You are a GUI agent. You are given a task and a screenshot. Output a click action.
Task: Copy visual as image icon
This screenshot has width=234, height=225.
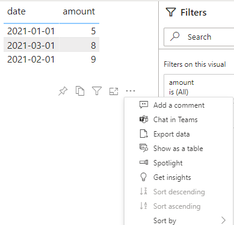[80, 91]
